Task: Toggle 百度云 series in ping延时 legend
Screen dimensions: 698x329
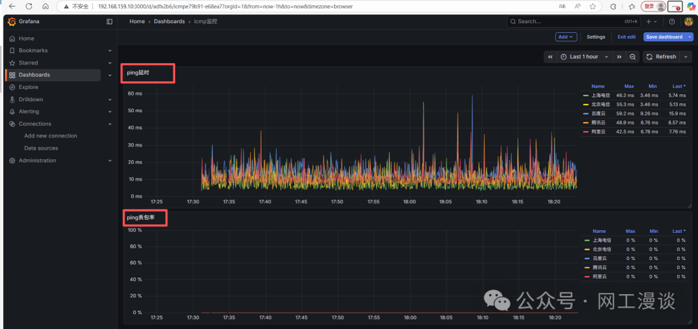Action: [x=598, y=114]
